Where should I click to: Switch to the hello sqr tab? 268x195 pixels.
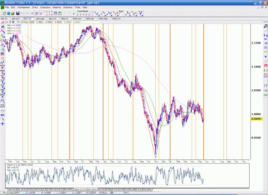90,18
